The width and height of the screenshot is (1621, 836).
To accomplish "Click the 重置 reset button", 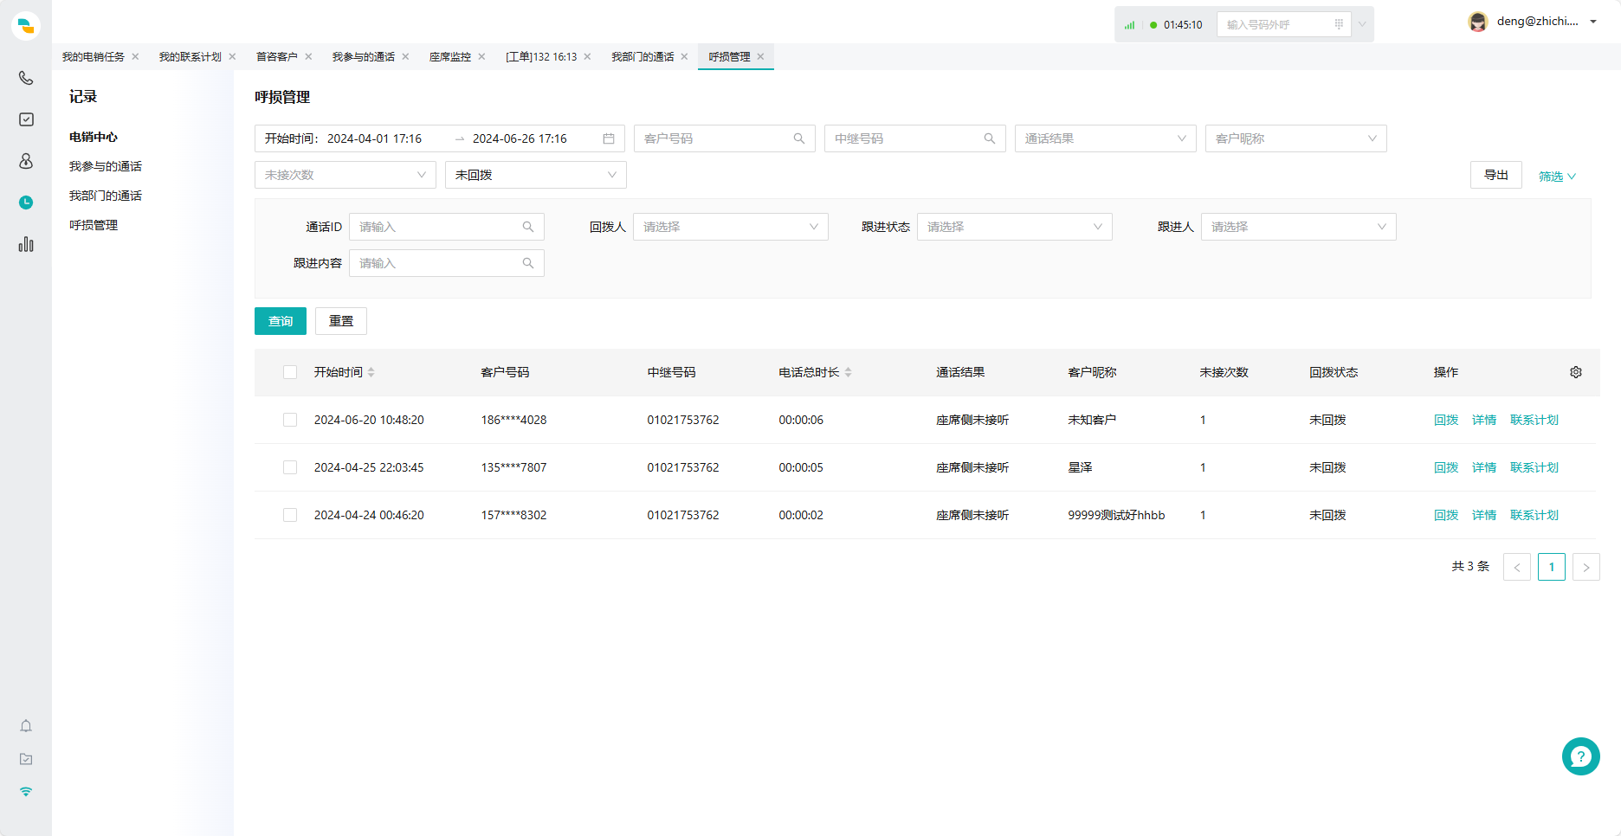I will pos(341,321).
